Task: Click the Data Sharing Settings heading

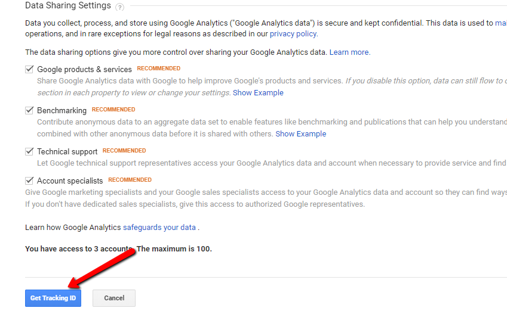Action: click(68, 6)
